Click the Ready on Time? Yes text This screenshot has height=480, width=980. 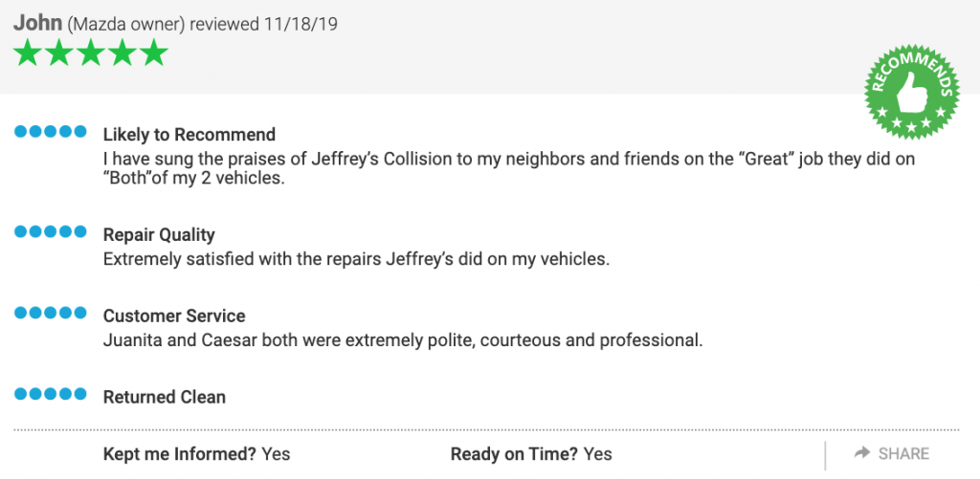pyautogui.click(x=531, y=454)
